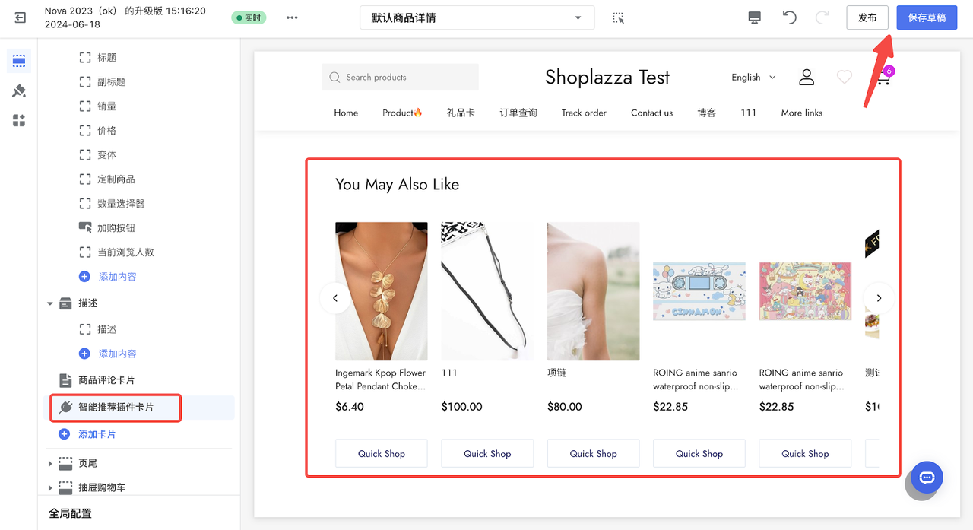Collapse the 描述 description section
The width and height of the screenshot is (973, 530).
pos(49,303)
